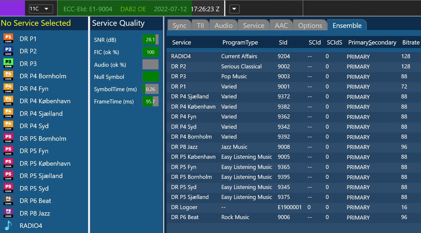The width and height of the screenshot is (421, 233).
Task: Click the SNR (dB) level bar
Action: pyautogui.click(x=150, y=40)
